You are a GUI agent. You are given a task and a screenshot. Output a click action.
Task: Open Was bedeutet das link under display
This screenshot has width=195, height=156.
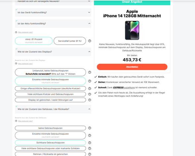[25, 63]
